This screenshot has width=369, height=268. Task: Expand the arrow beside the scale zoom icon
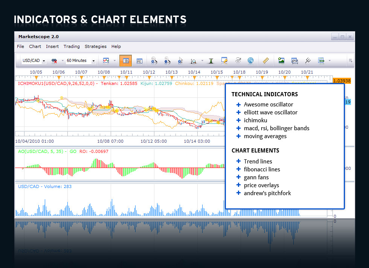202,61
